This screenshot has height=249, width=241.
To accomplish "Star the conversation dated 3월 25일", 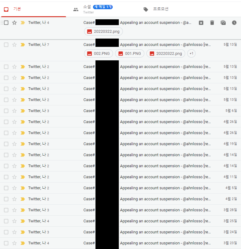I will [x=14, y=221].
